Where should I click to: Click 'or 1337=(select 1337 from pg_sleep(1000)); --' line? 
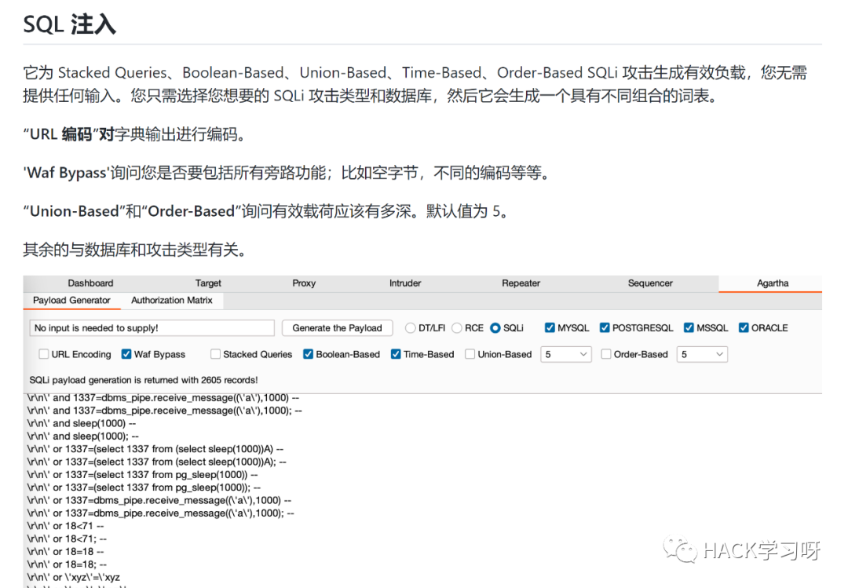click(x=144, y=488)
